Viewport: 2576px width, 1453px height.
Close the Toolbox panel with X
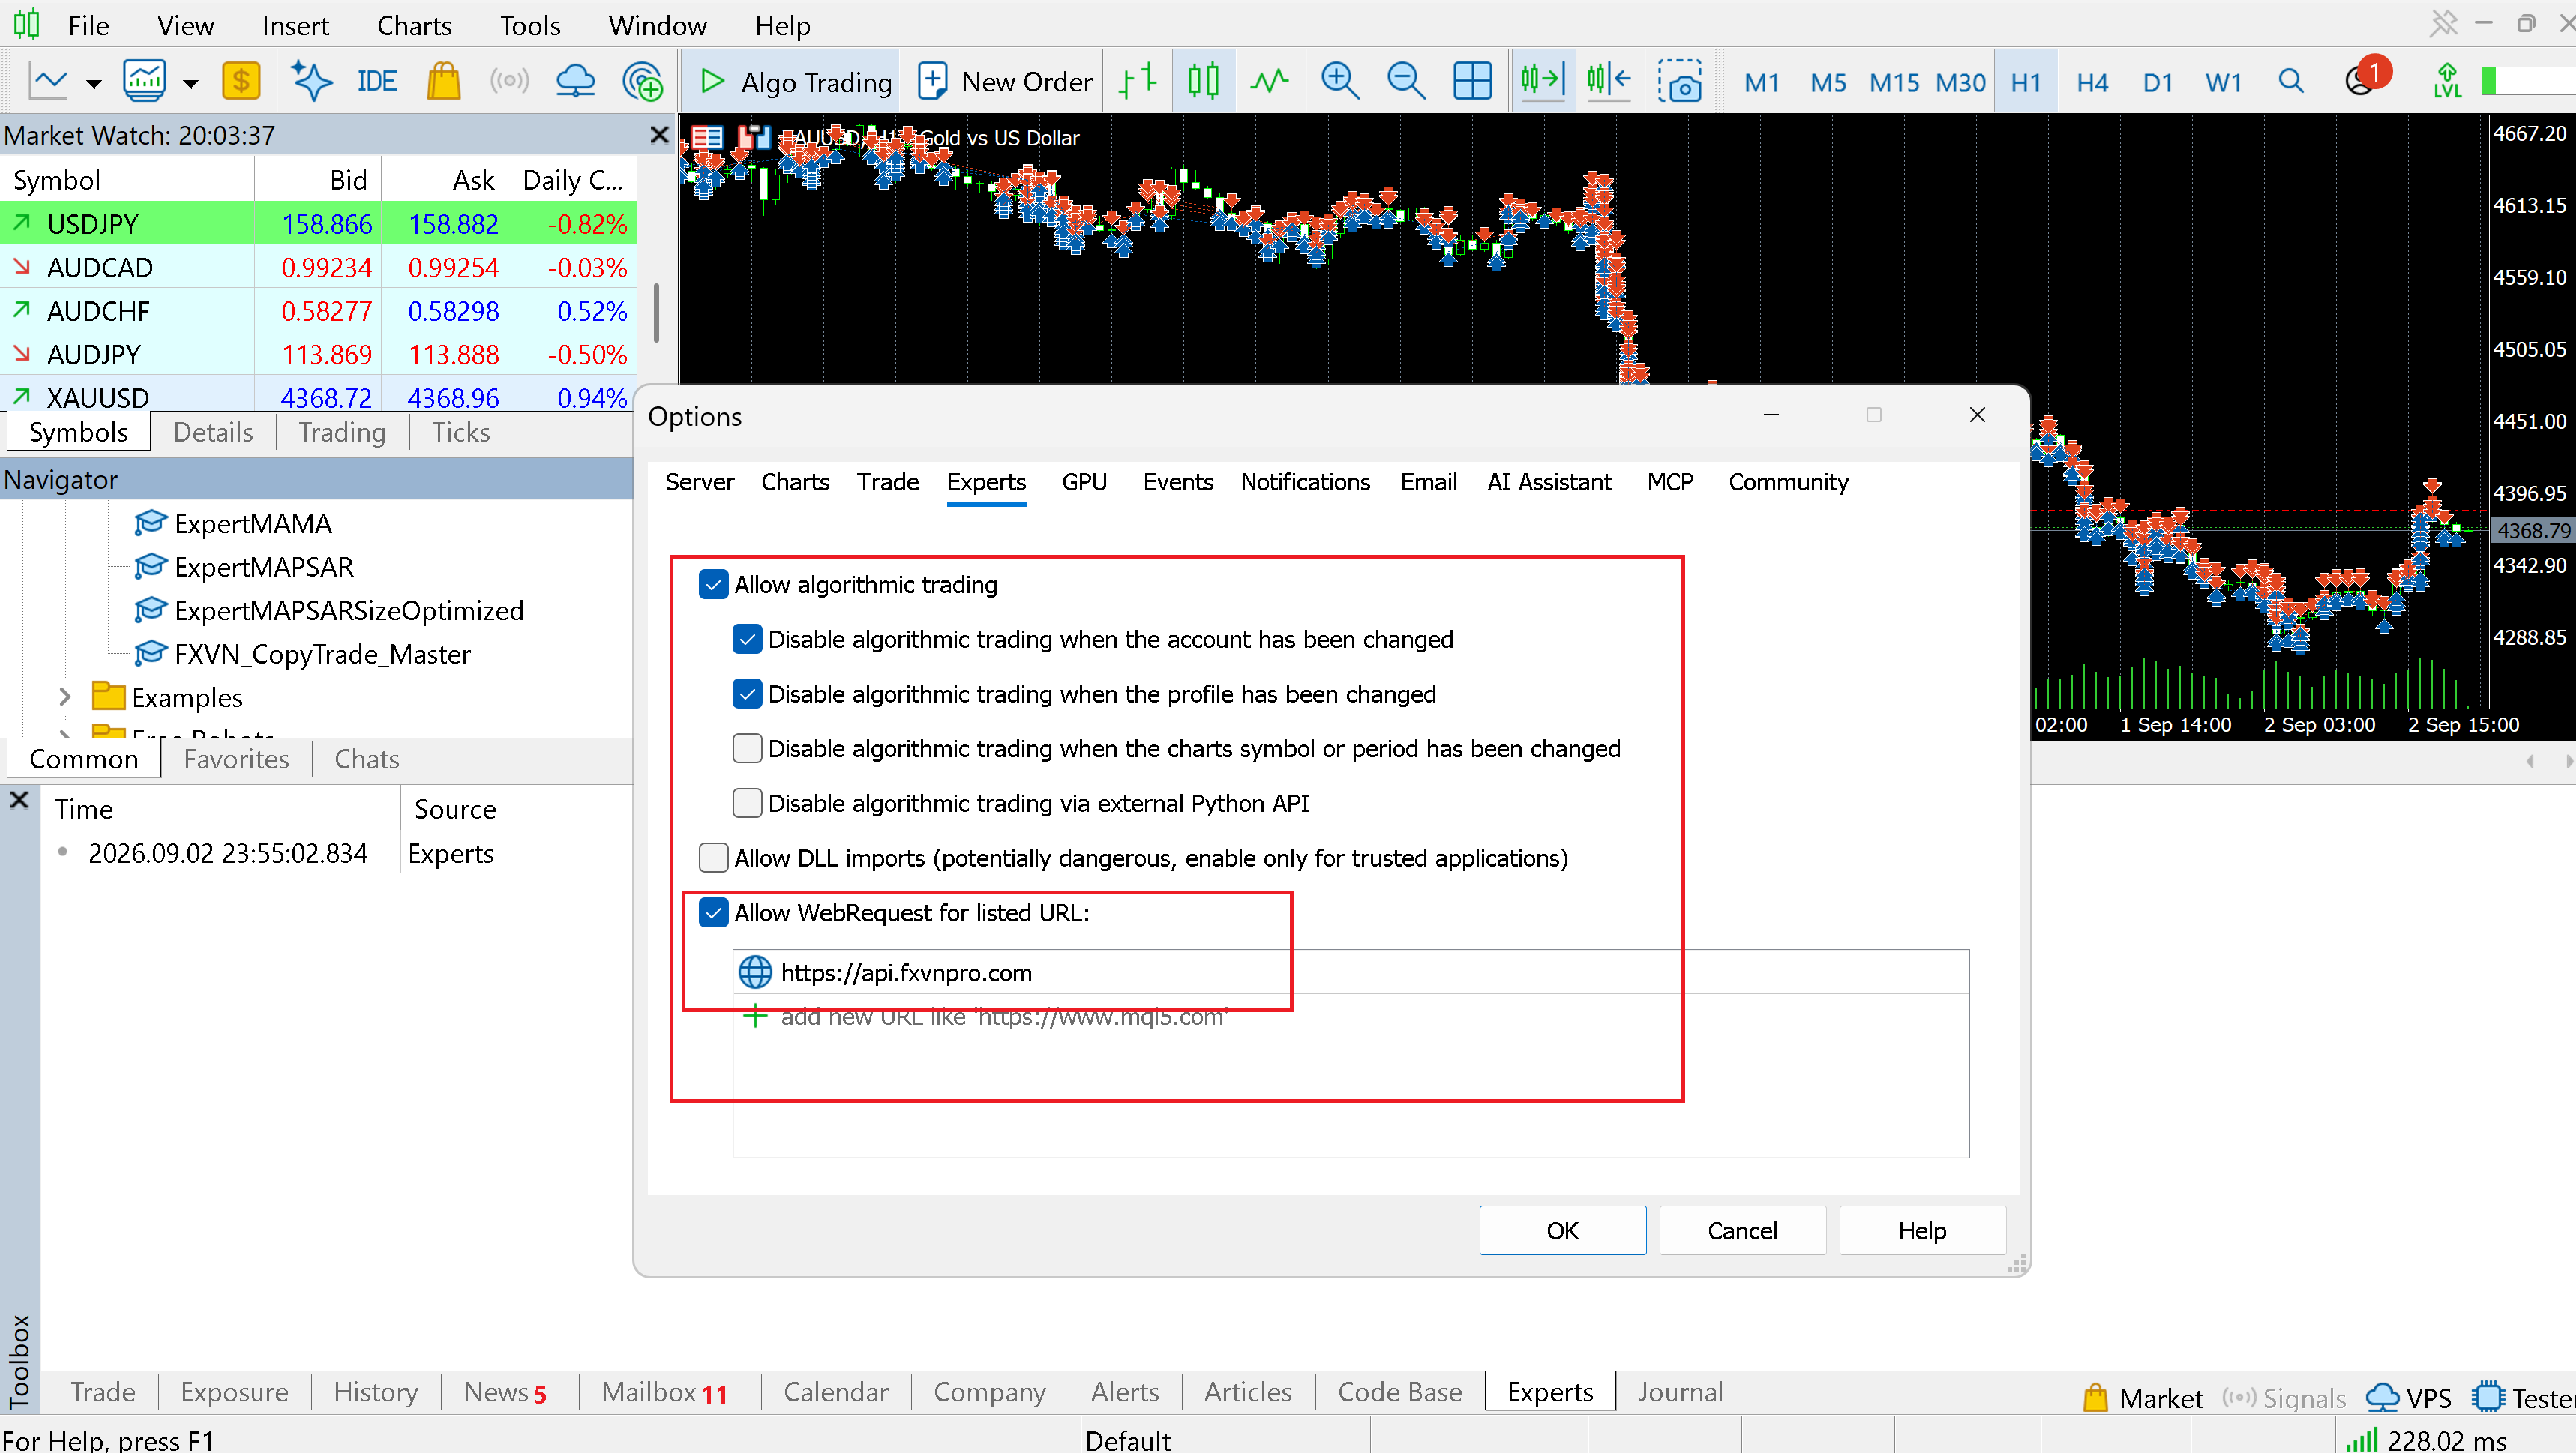(x=19, y=800)
